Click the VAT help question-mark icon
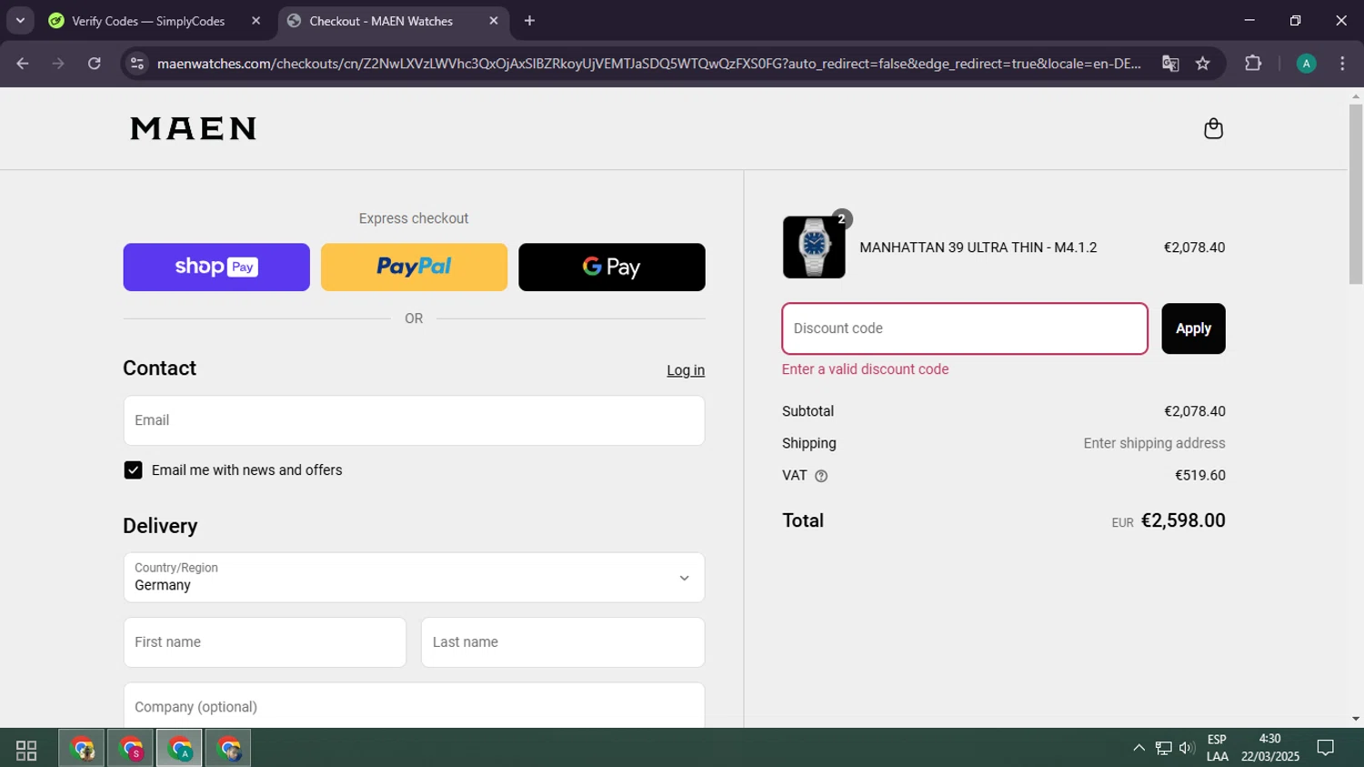The image size is (1364, 767). pyautogui.click(x=821, y=476)
